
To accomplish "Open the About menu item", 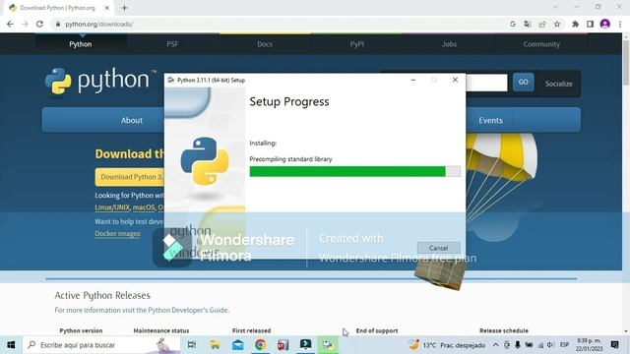I will pyautogui.click(x=132, y=120).
